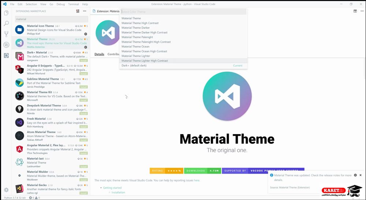The image size is (366, 200).
Task: Choose Material Theme Palenight option
Action: click(183, 37)
